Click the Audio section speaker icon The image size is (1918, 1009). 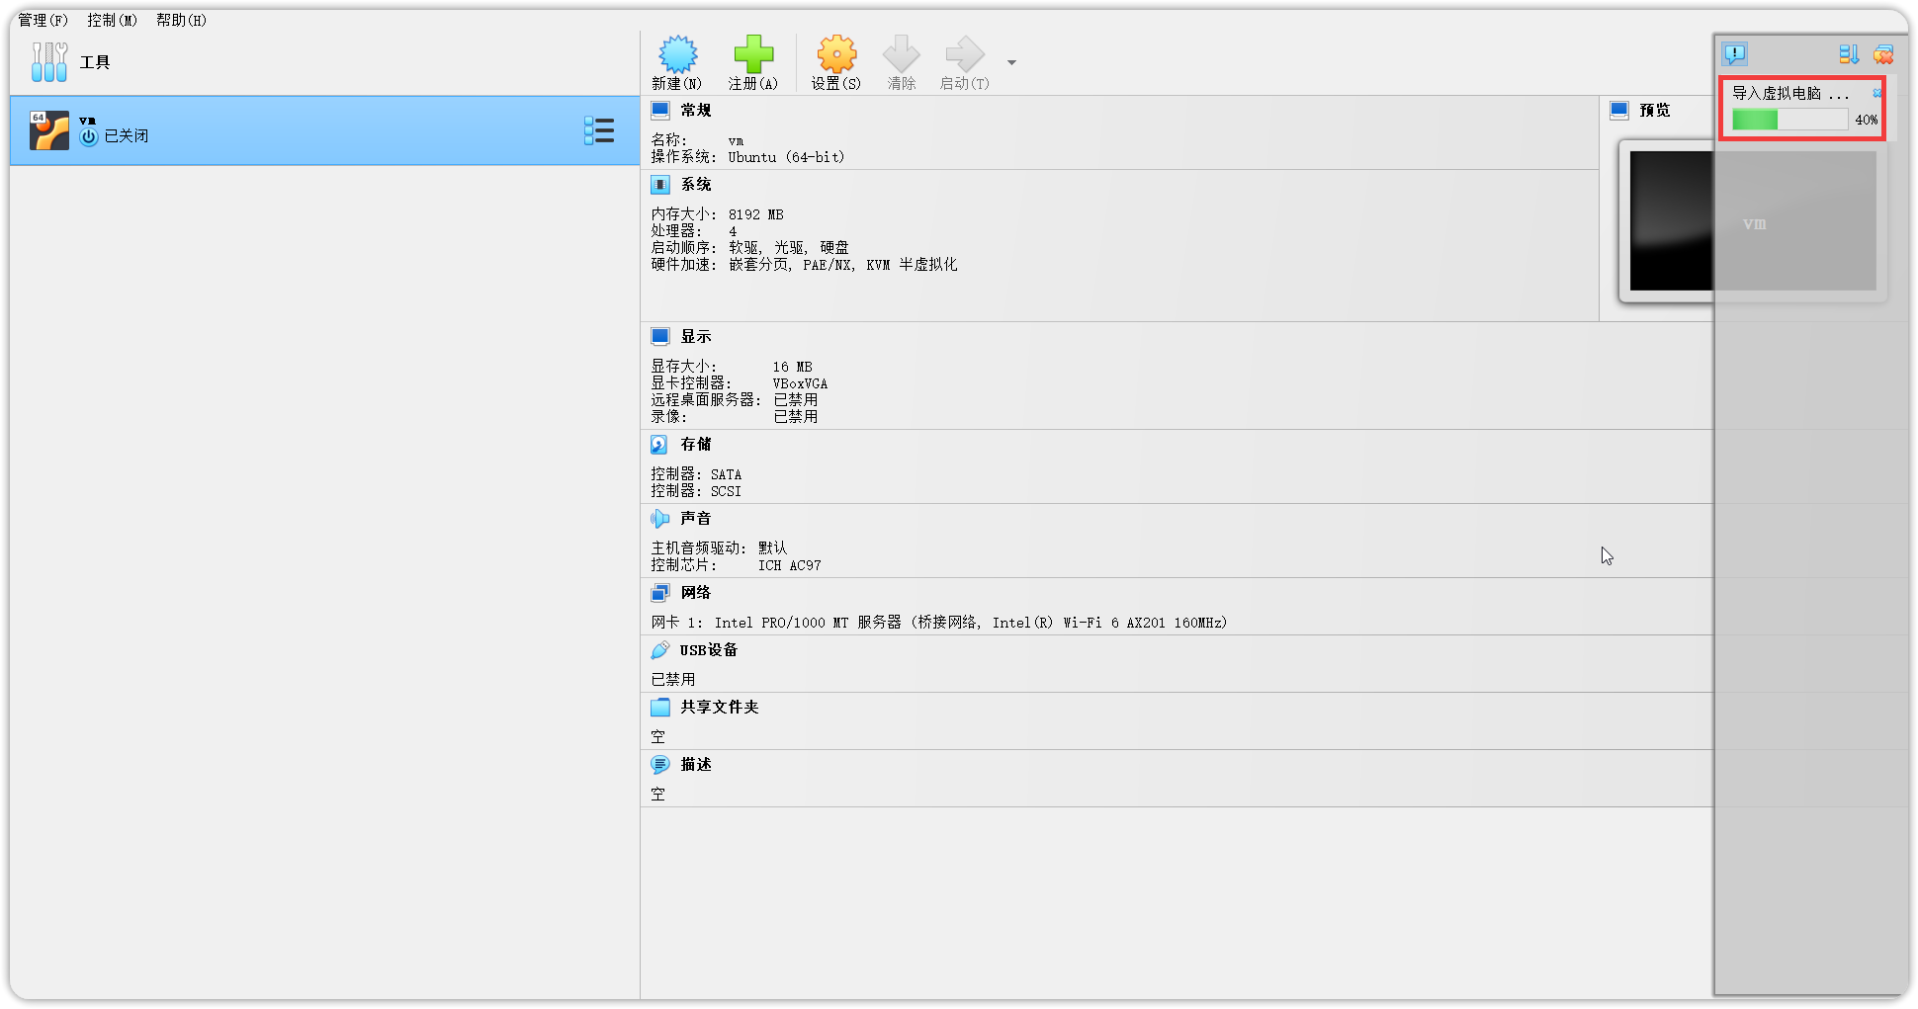pos(660,518)
